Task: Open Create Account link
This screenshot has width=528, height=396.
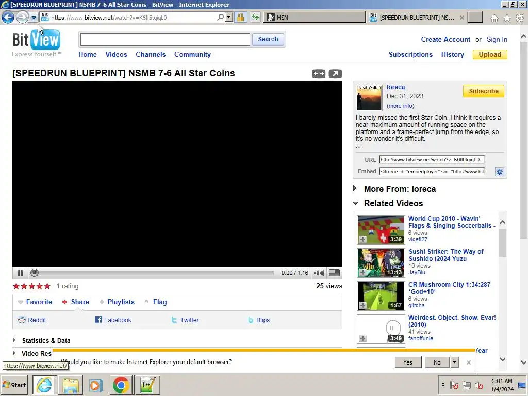Action: [x=445, y=39]
